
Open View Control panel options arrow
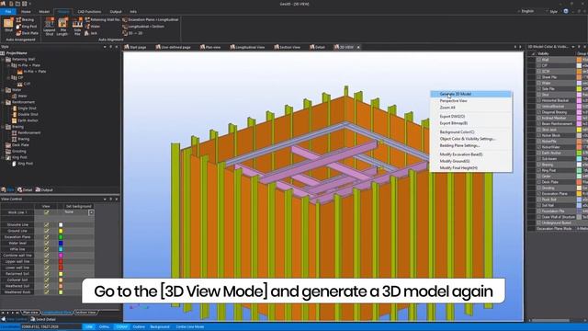[105, 199]
